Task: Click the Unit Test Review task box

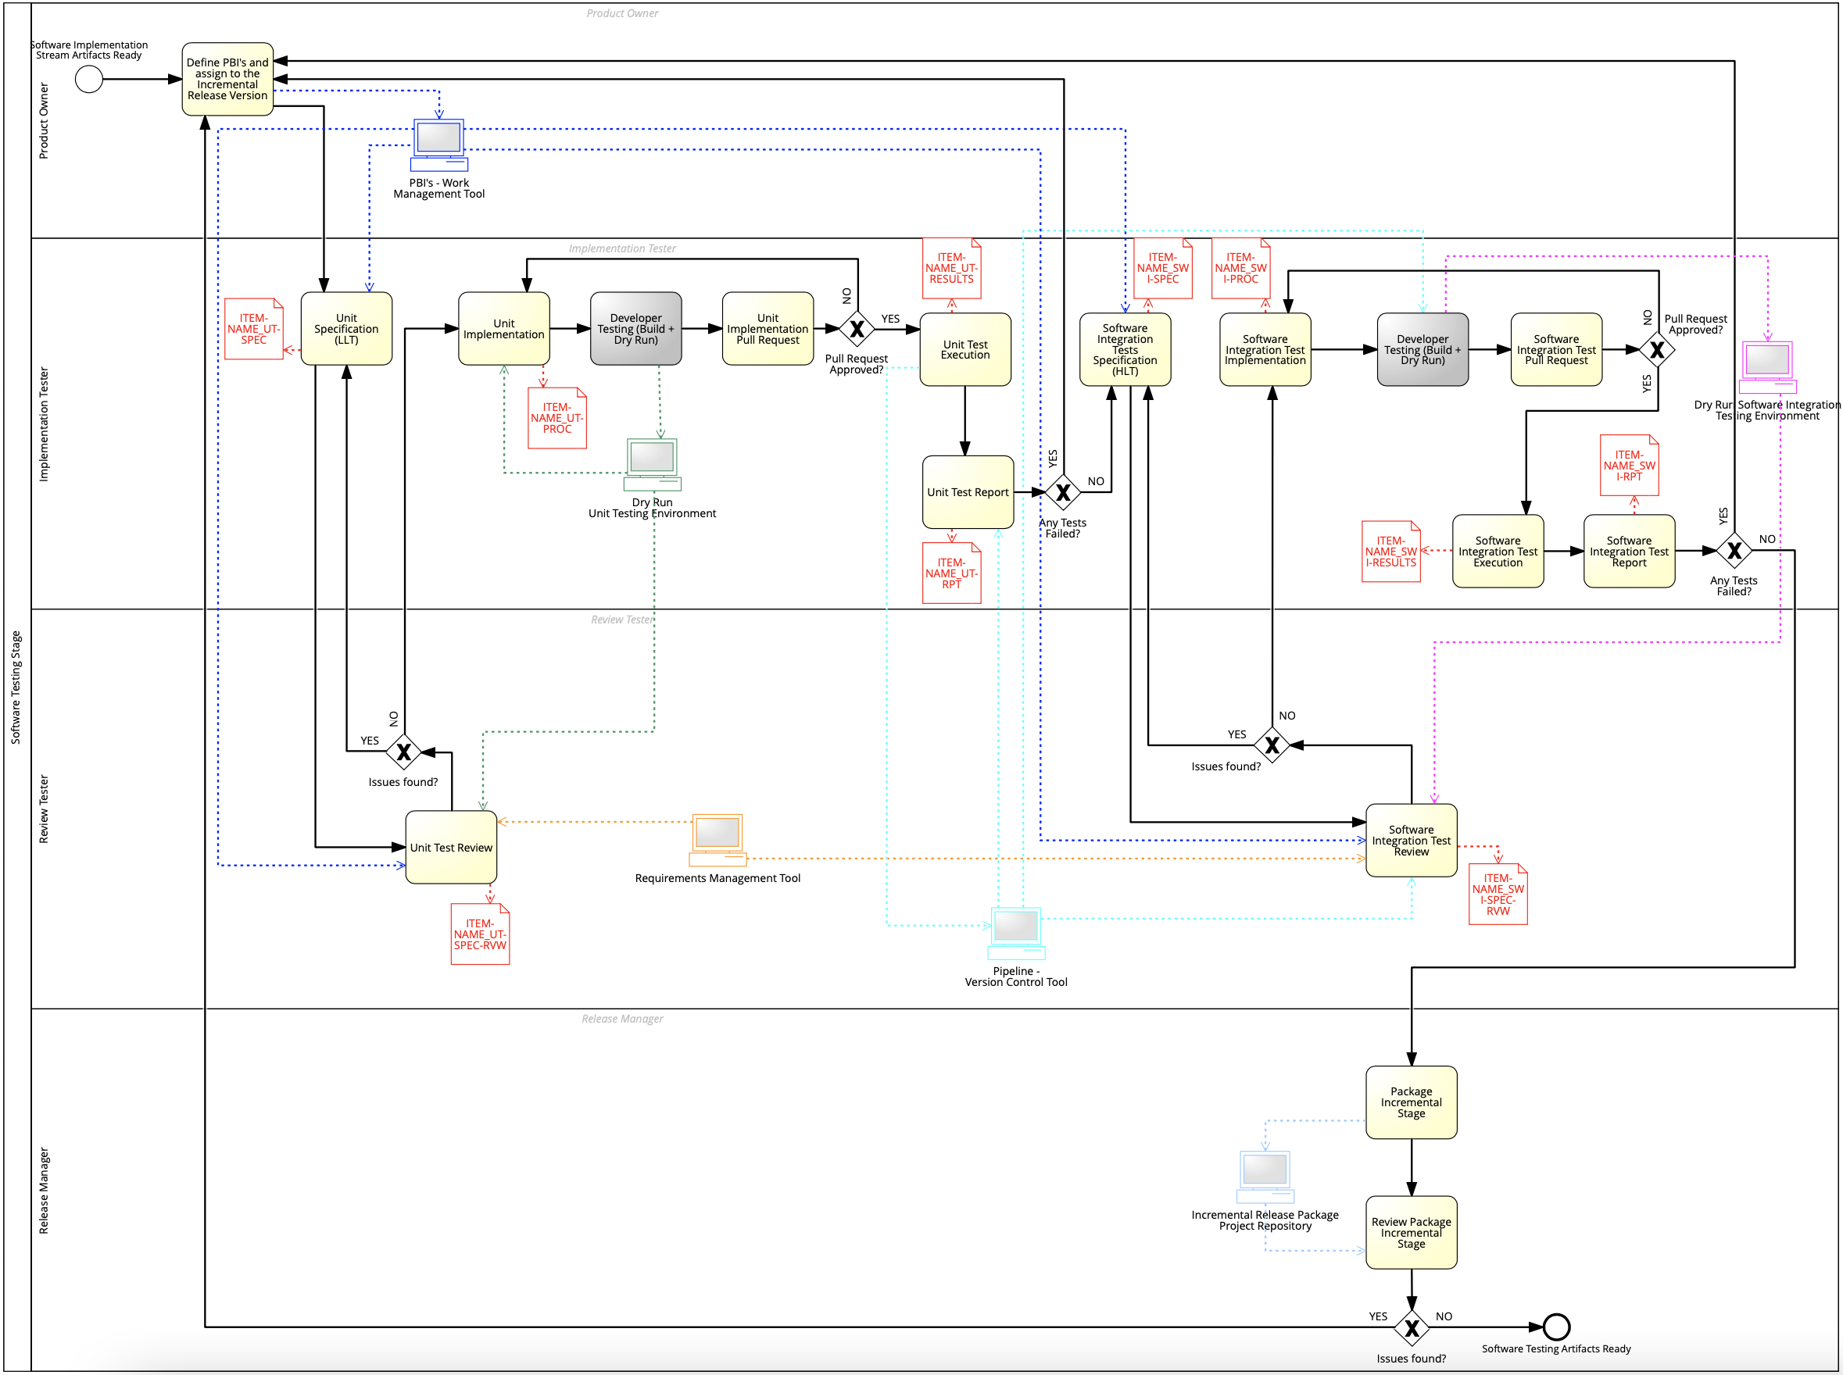Action: point(450,848)
